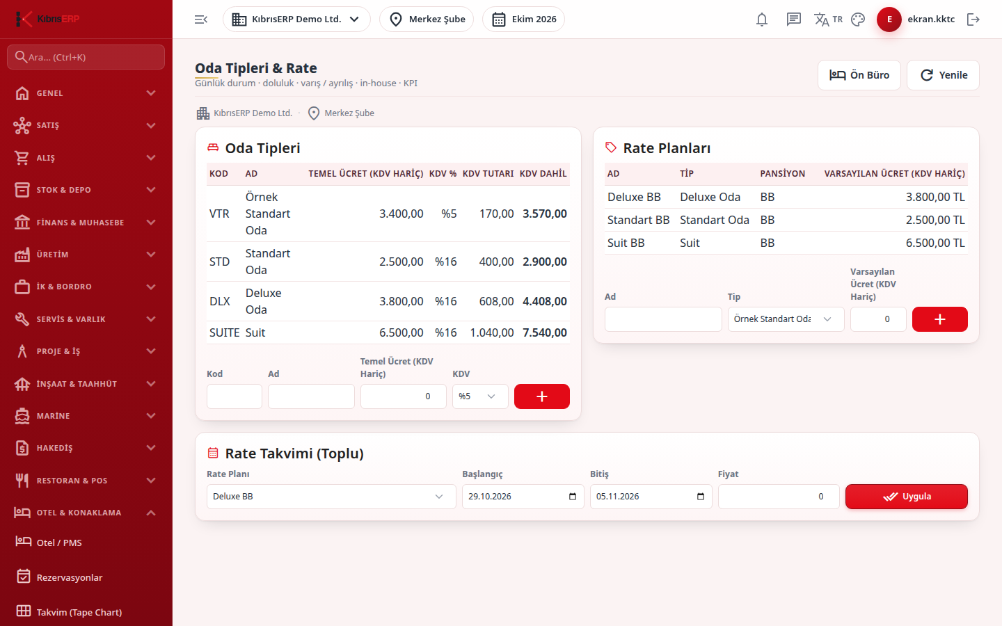The image size is (1002, 626).
Task: Open the KDV rate dropdown
Action: 480,396
